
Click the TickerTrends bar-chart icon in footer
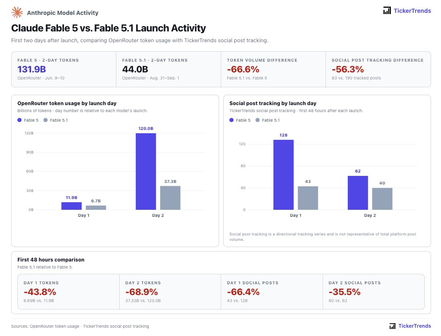(x=392, y=326)
